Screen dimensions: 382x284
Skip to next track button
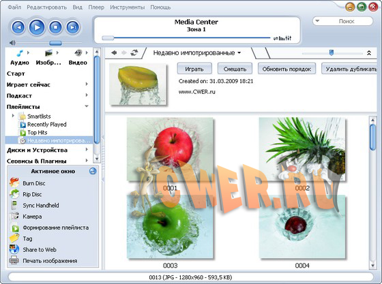[73, 27]
